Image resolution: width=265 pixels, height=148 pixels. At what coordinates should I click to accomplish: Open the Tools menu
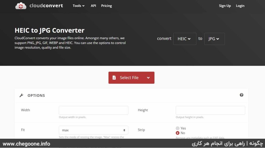click(x=79, y=6)
